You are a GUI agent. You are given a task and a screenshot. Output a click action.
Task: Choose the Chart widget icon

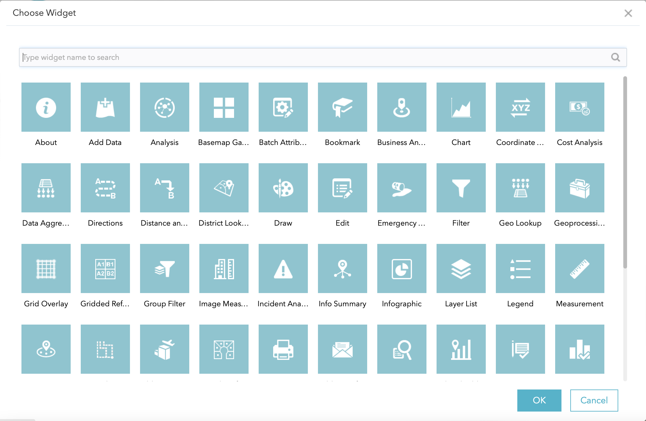coord(461,107)
